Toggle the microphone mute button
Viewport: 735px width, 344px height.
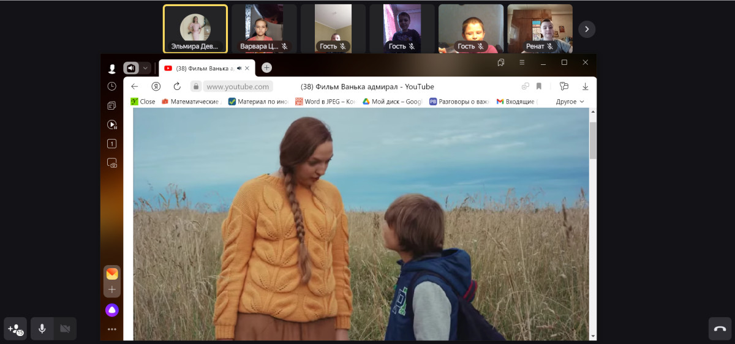pos(42,329)
